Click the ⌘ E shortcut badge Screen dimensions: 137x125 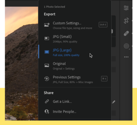[104, 79]
